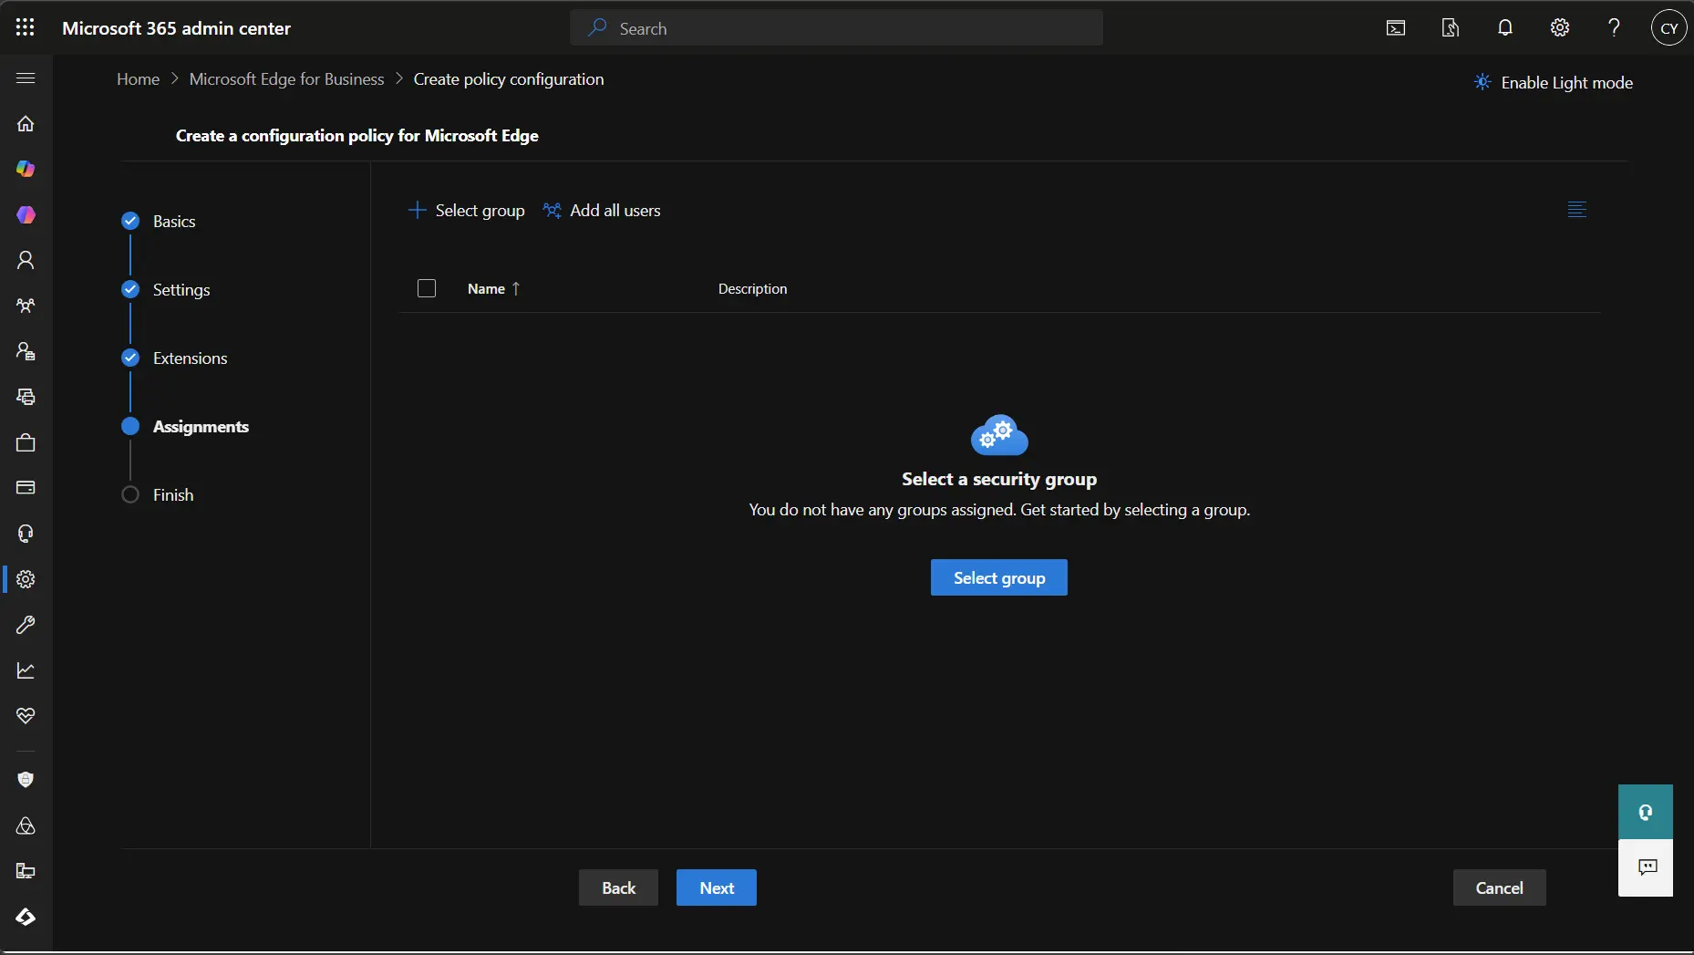
Task: Click the blue Select group button
Action: (x=998, y=578)
